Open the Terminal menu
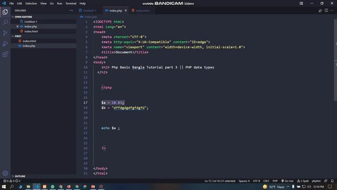337x190 pixels. pyautogui.click(x=71, y=4)
